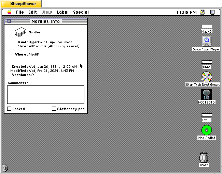This screenshot has width=222, height=174.
Task: Click the SheepShaver window title tab
Action: coord(21,4)
